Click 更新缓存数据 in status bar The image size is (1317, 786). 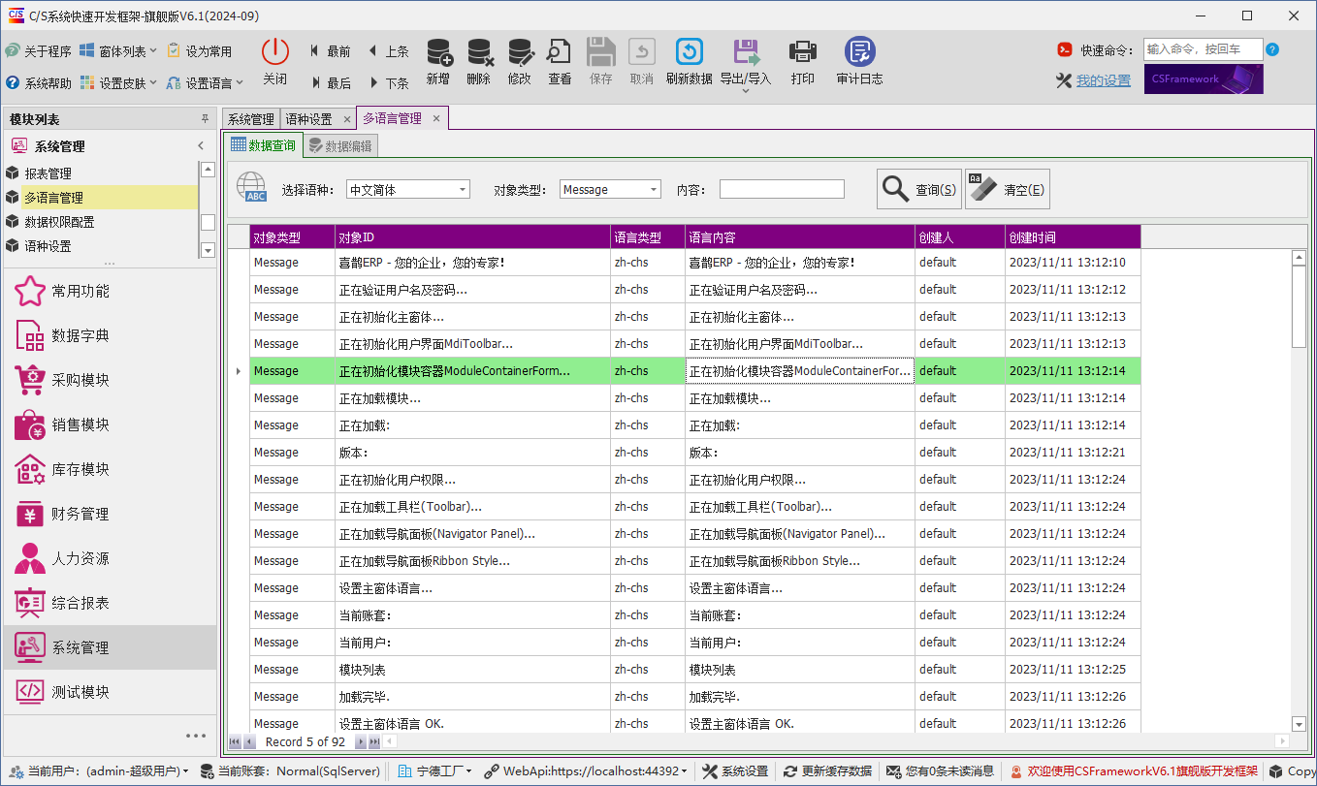pos(827,771)
